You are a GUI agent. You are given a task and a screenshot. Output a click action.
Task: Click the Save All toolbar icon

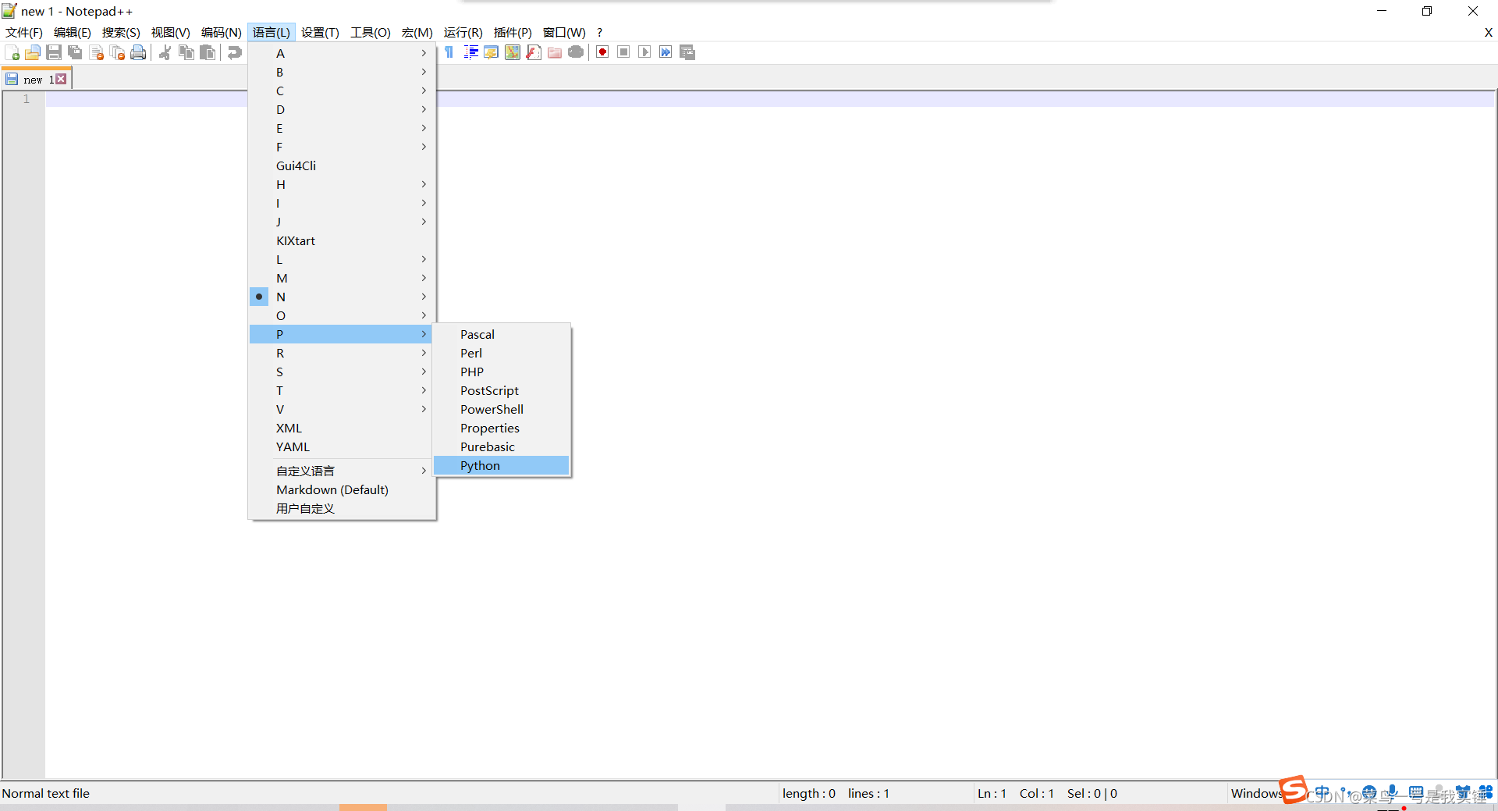point(75,52)
